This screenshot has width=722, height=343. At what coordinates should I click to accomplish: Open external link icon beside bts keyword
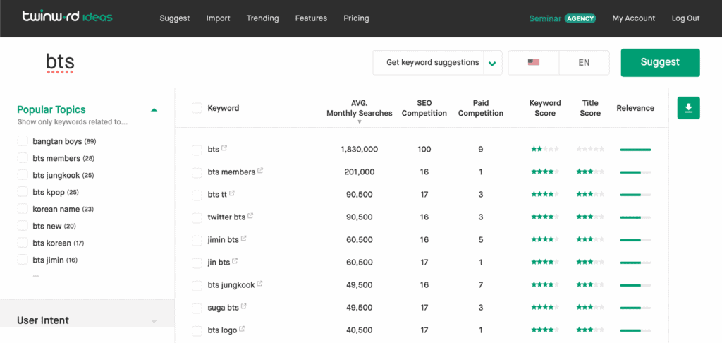(224, 148)
